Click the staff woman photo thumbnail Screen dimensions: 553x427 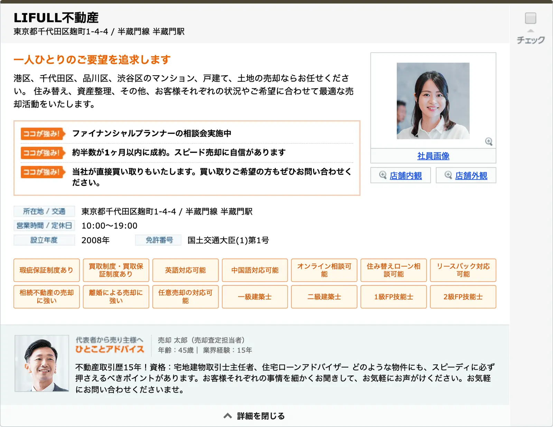coord(433,101)
